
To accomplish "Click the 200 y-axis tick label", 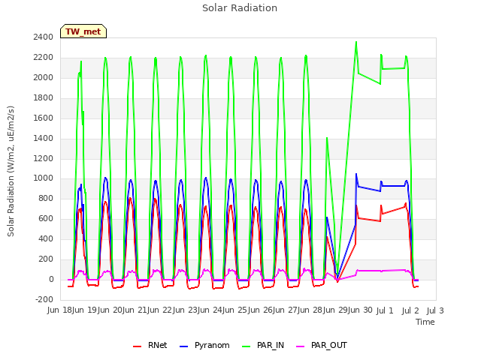I will coord(46,259).
